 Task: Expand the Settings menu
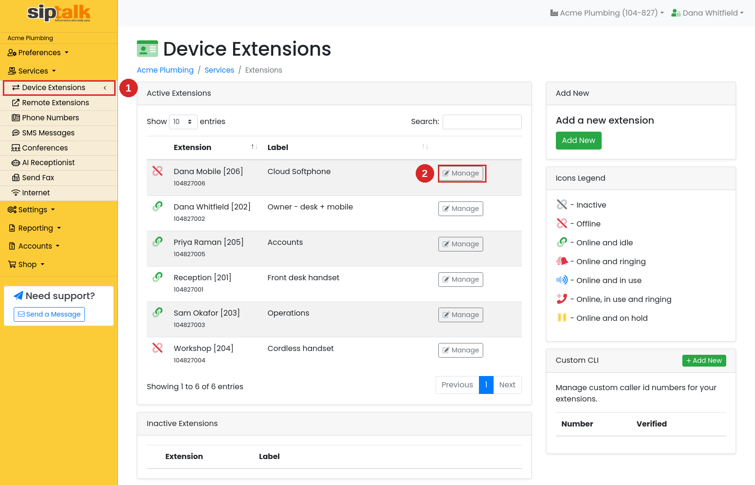coord(31,209)
